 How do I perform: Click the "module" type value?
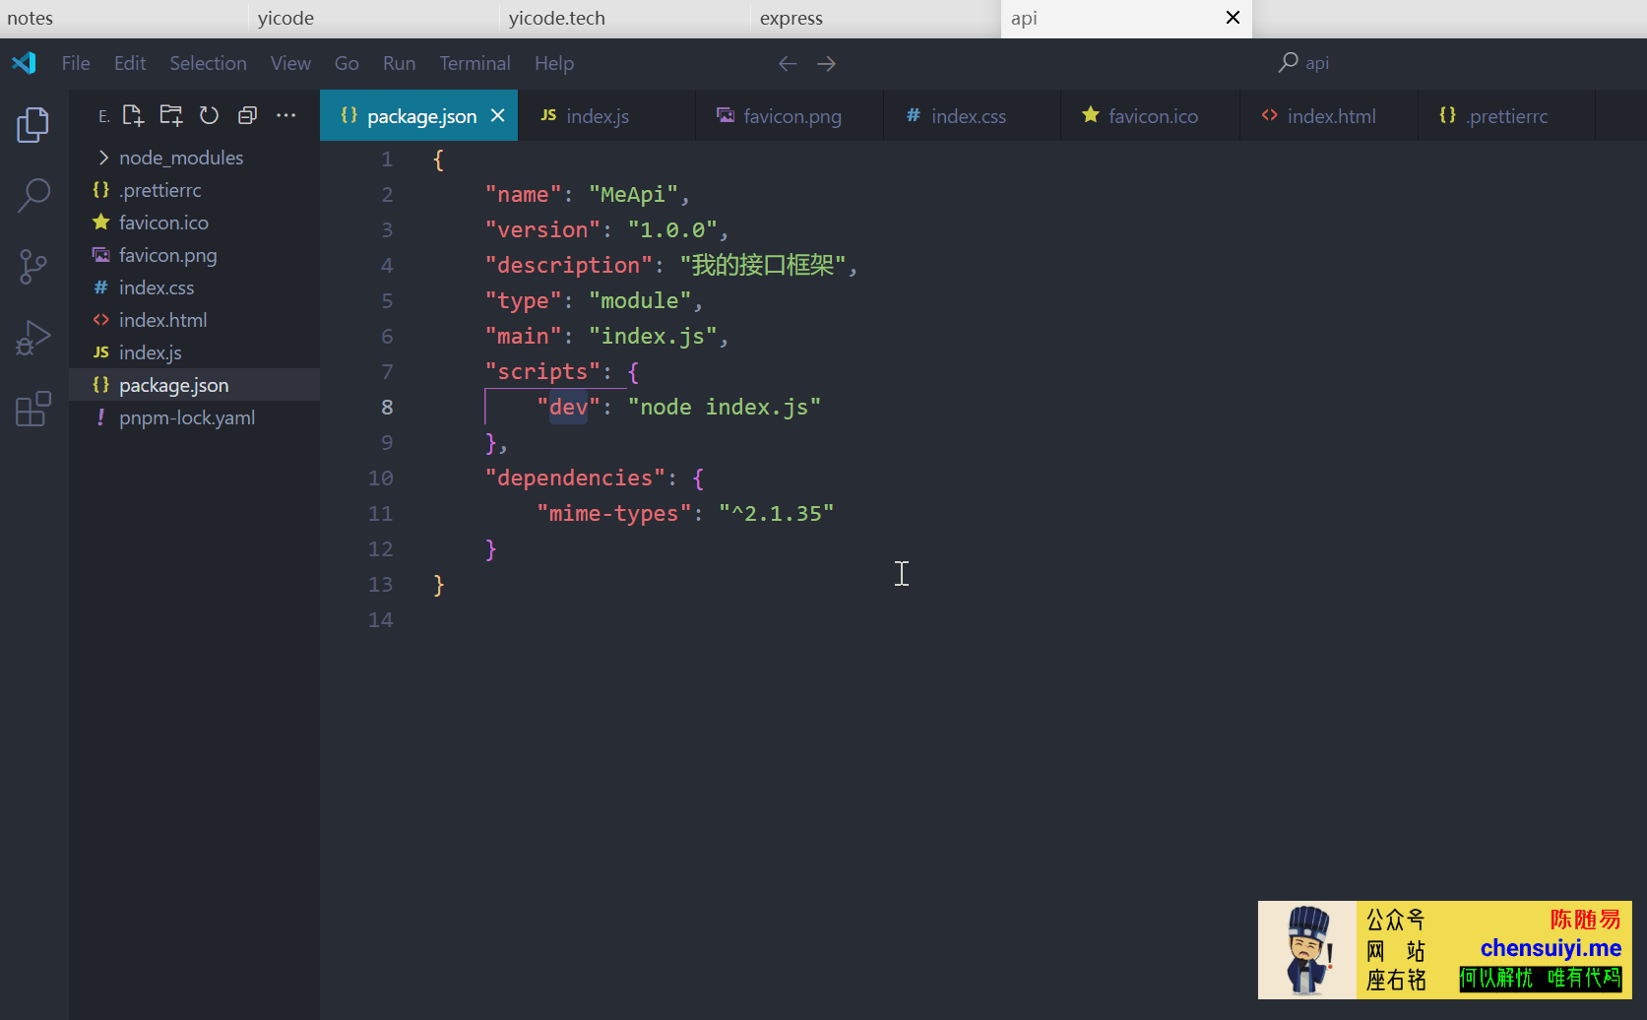pyautogui.click(x=640, y=301)
